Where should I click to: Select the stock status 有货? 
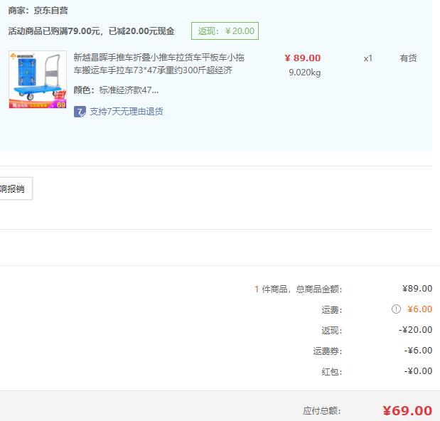coord(408,58)
